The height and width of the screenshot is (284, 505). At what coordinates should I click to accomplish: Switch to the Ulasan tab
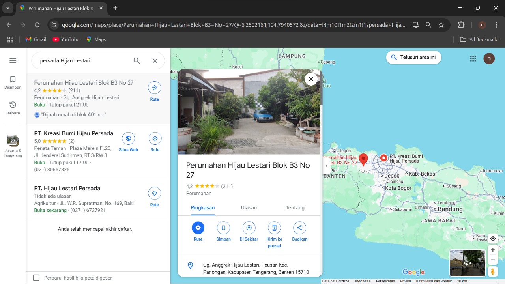[249, 208]
